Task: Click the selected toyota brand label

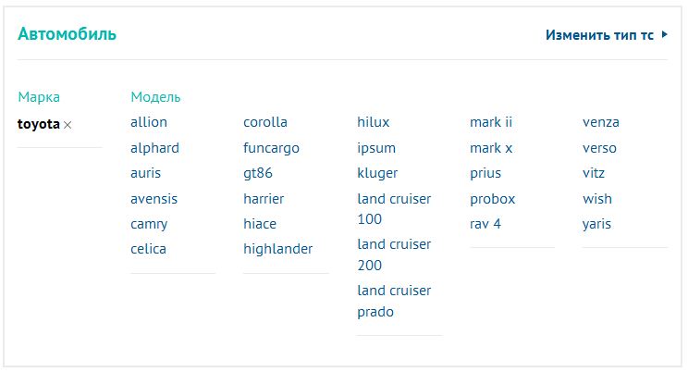Action: (39, 124)
